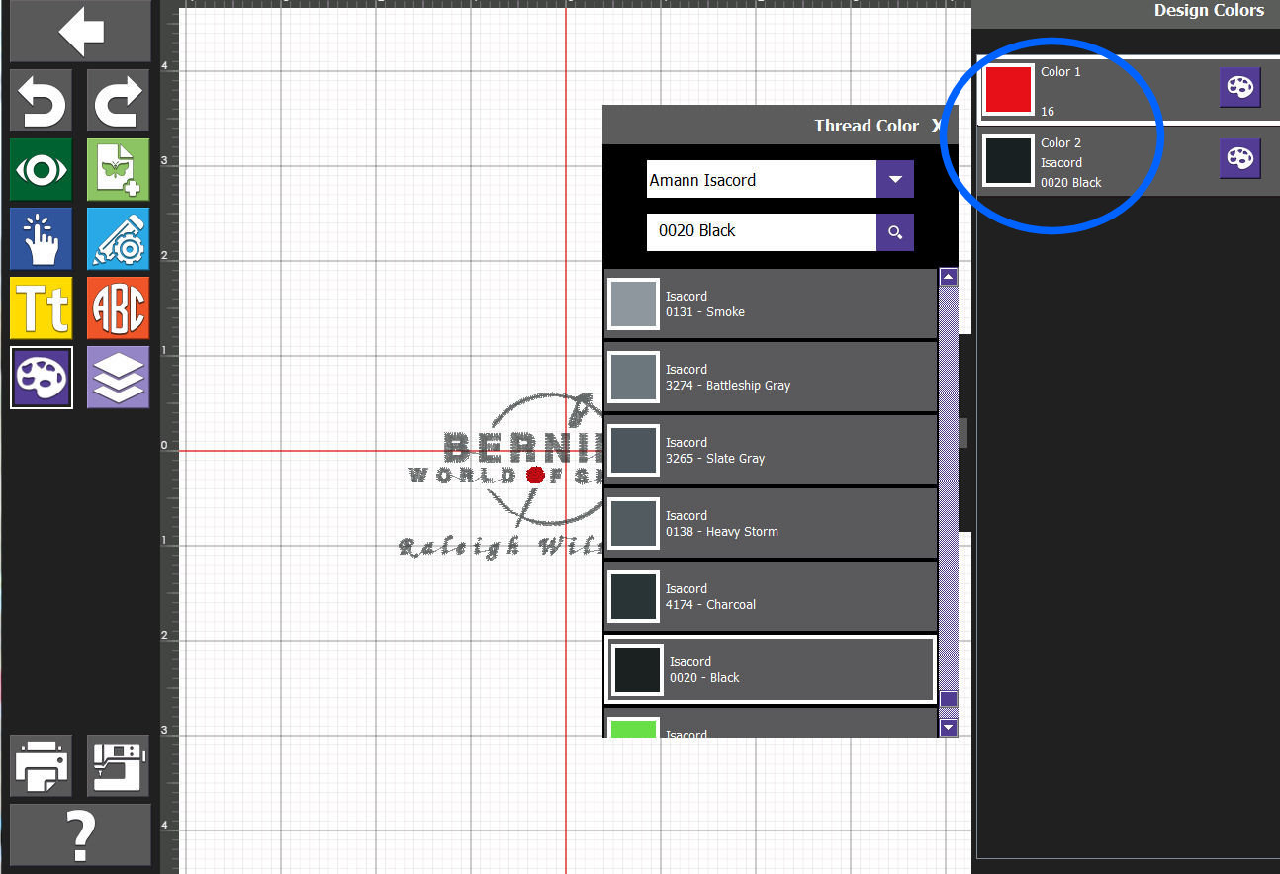Select Isacord 0020 Black thread row
1280x874 pixels.
coord(771,669)
